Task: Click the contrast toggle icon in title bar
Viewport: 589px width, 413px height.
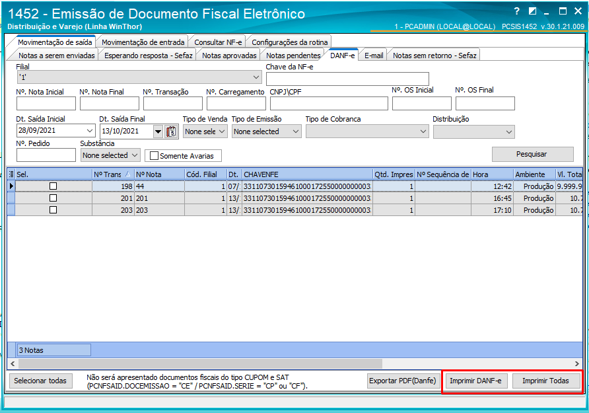Action: tap(532, 11)
